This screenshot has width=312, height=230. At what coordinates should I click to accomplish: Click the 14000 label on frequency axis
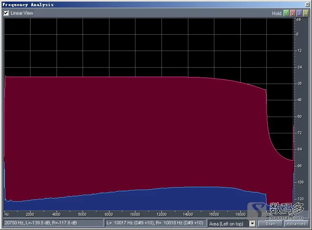point(188,215)
